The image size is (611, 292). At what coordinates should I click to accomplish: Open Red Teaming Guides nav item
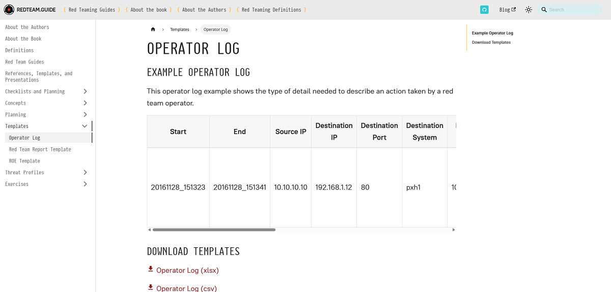pyautogui.click(x=92, y=10)
